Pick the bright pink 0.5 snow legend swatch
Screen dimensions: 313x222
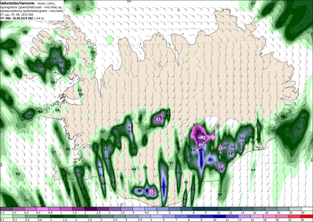pyautogui.click(x=42, y=209)
